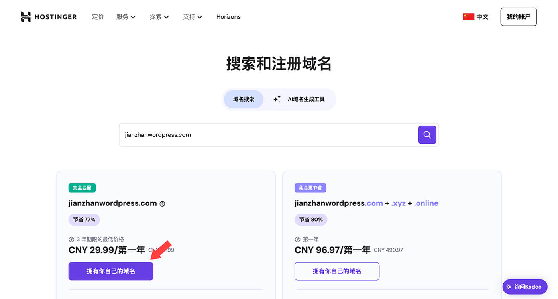Expand the 支持 dropdown menu
Image resolution: width=558 pixels, height=299 pixels.
pyautogui.click(x=193, y=17)
